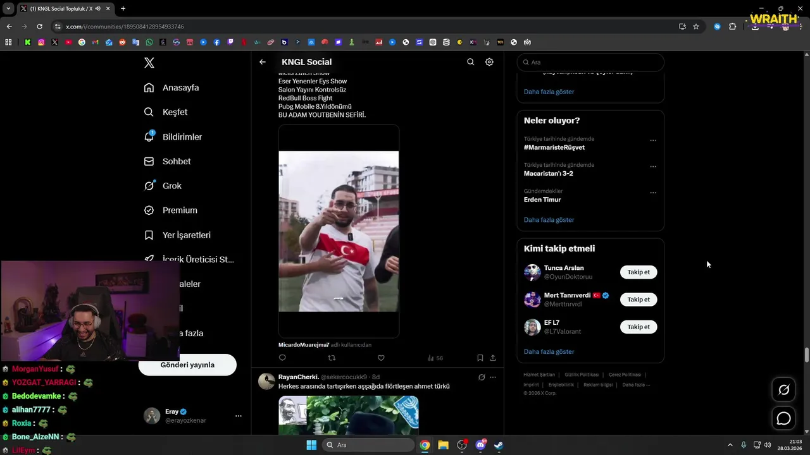This screenshot has height=455, width=810.
Task: Show more trends under Neler oluyor
Action: coord(549,220)
